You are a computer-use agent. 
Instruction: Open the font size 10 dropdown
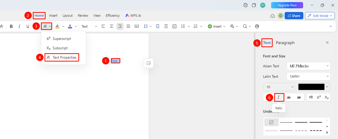tap(279, 87)
